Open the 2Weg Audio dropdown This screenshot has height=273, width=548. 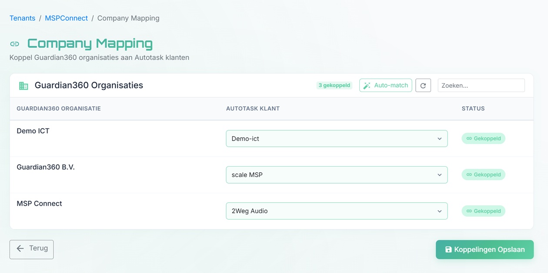[x=336, y=211]
